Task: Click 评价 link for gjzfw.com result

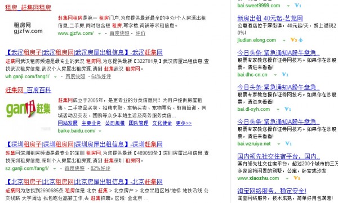Action: tap(140, 33)
